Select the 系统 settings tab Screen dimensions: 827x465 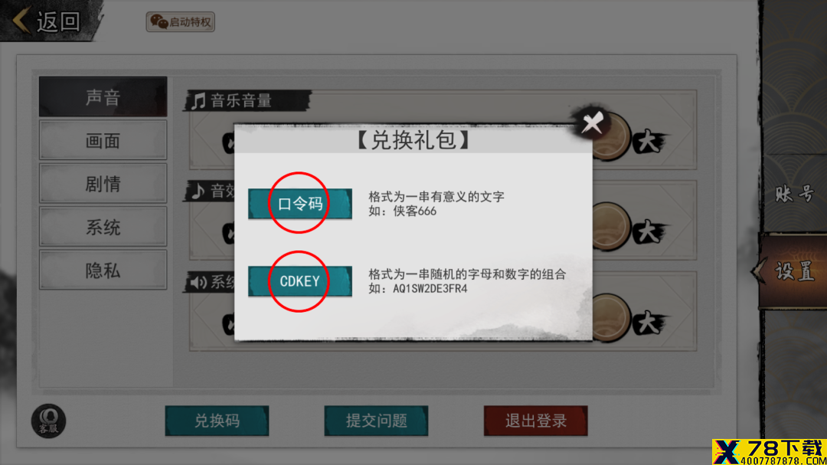click(x=103, y=227)
